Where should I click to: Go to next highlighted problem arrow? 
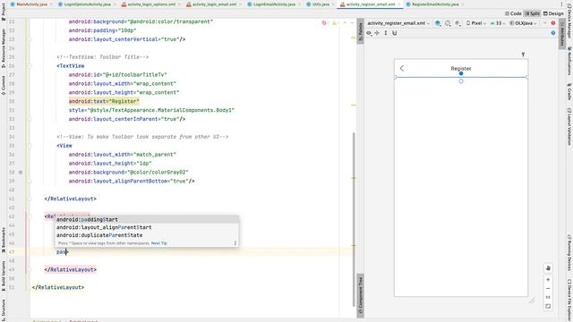(352, 22)
